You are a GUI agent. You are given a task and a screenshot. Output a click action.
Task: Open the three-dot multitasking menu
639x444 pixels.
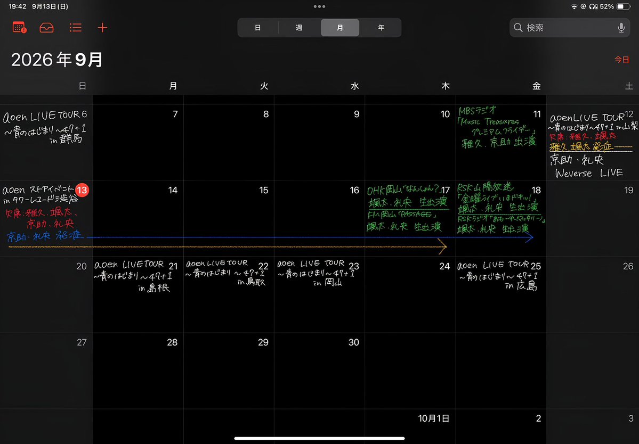pos(320,6)
